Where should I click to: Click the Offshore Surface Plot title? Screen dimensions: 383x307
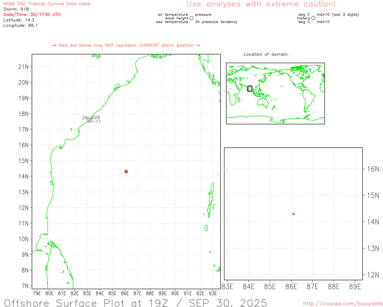coord(136,303)
